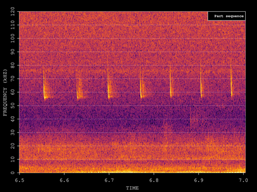The width and height of the screenshot is (257, 192).
Task: Click the fifth call pulse near 6.84
Action: click(x=171, y=82)
